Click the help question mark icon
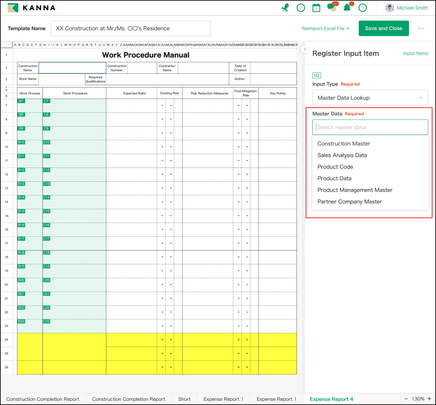Image resolution: width=436 pixels, height=405 pixels. pyautogui.click(x=363, y=8)
